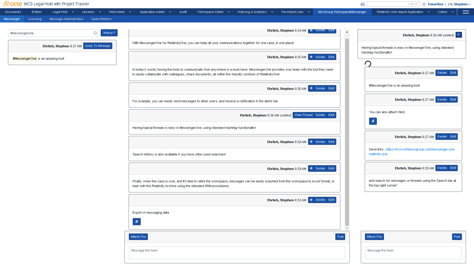Click Jump To Message
The image size is (474, 266).
pyautogui.click(x=97, y=46)
